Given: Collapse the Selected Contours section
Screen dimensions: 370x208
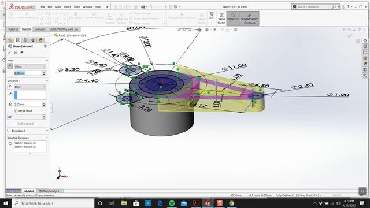Looking at the screenshot, I should [x=47, y=138].
